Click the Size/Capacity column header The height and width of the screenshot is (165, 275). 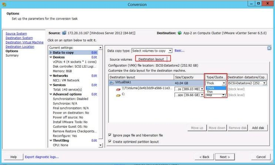pyautogui.click(x=189, y=77)
